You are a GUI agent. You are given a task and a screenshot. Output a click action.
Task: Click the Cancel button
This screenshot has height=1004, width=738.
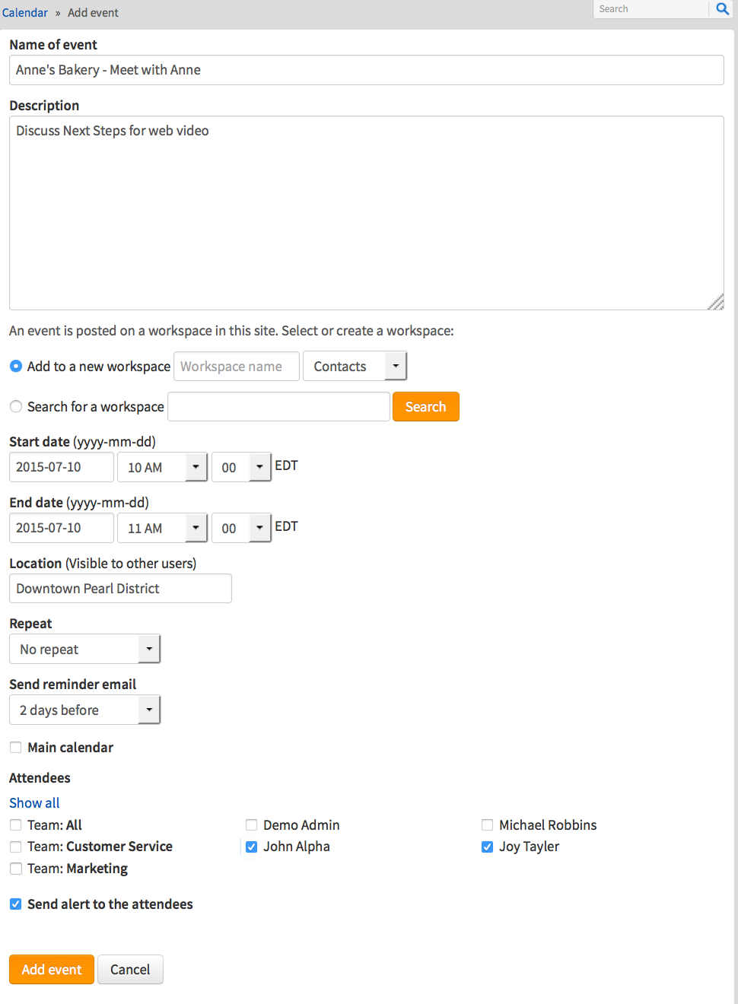pos(130,969)
